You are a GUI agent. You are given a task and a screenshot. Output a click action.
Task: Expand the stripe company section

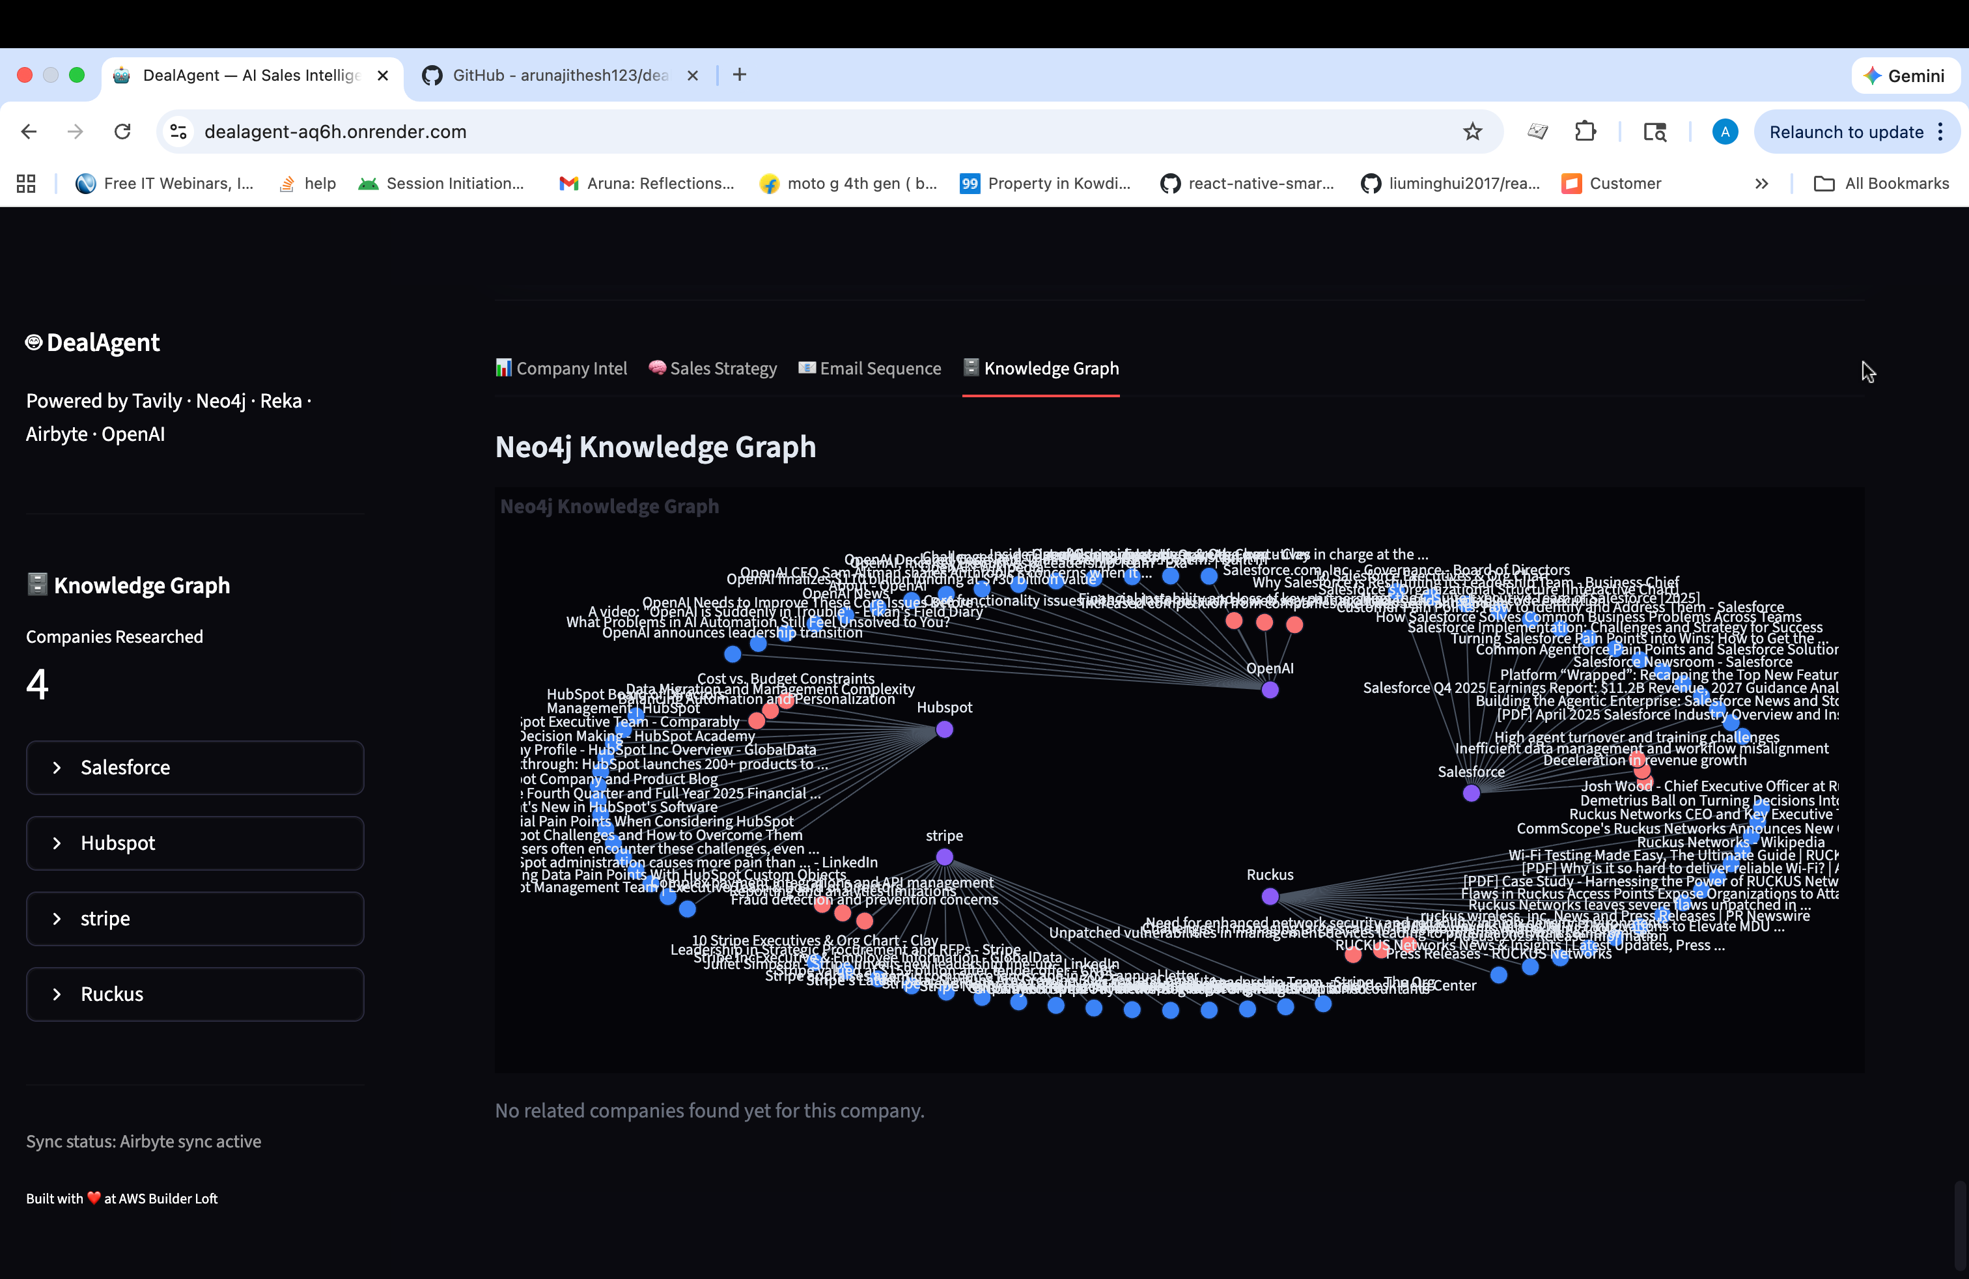[x=195, y=918]
